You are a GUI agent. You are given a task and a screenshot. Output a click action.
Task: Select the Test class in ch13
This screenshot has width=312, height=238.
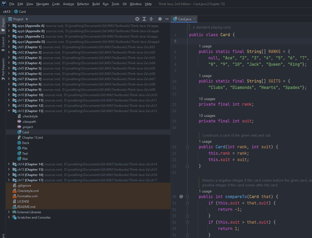click(x=25, y=154)
